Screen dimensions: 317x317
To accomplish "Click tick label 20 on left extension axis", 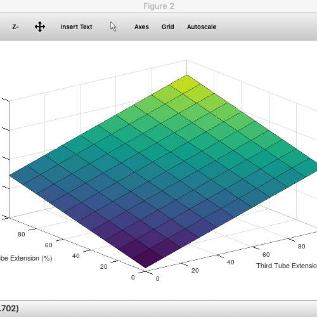I will 104,267.
